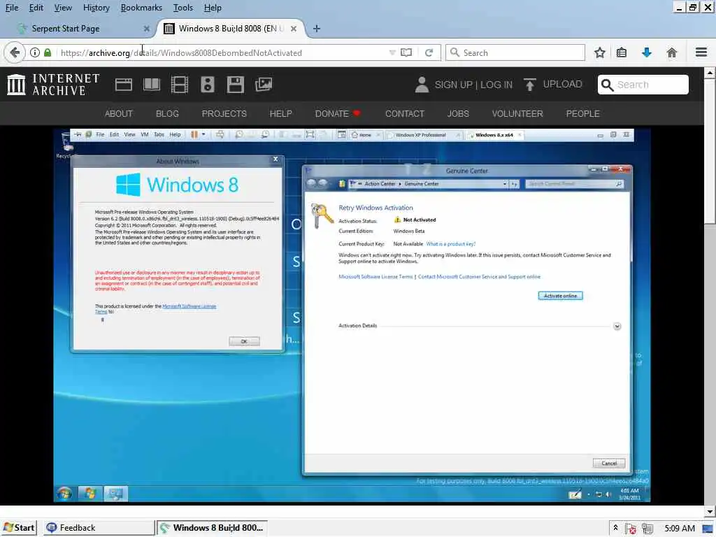Open the Edit menu
716x537 pixels.
click(x=36, y=8)
